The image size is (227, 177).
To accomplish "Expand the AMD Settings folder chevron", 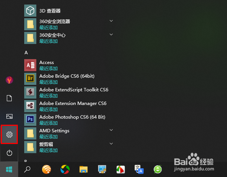I will [111, 130].
